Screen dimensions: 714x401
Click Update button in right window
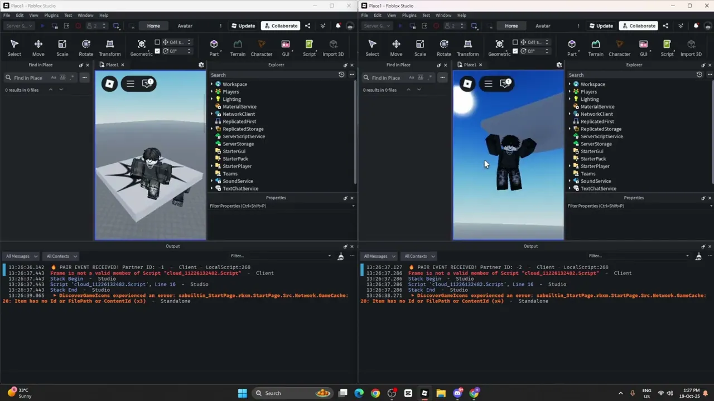click(601, 26)
